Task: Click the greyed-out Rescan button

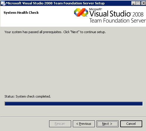Action: point(60,124)
